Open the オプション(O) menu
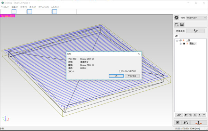 [x=44, y=7]
